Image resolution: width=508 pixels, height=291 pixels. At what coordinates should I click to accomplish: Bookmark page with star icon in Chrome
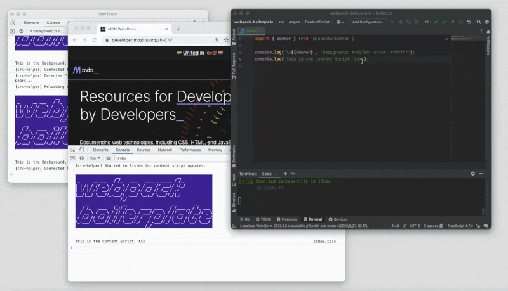point(226,40)
